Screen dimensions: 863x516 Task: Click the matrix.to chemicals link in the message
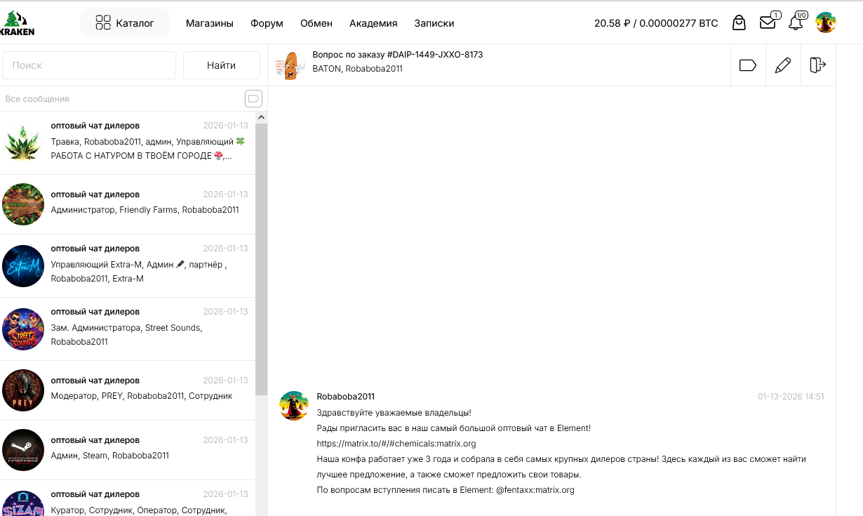click(x=396, y=444)
